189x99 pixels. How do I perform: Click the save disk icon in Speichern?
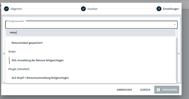(x=158, y=90)
